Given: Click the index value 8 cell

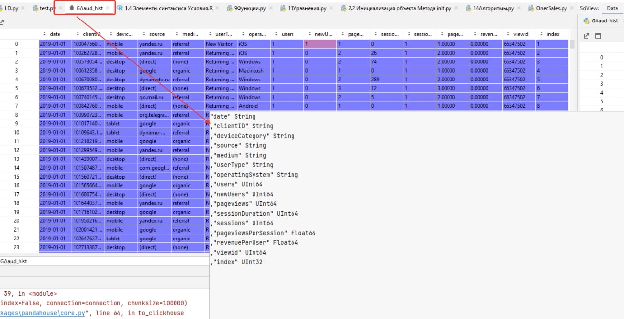Looking at the screenshot, I should pyautogui.click(x=552, y=106).
